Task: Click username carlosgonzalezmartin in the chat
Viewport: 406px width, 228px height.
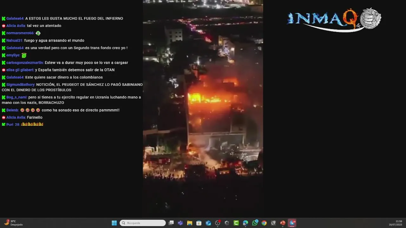Action: (25, 63)
